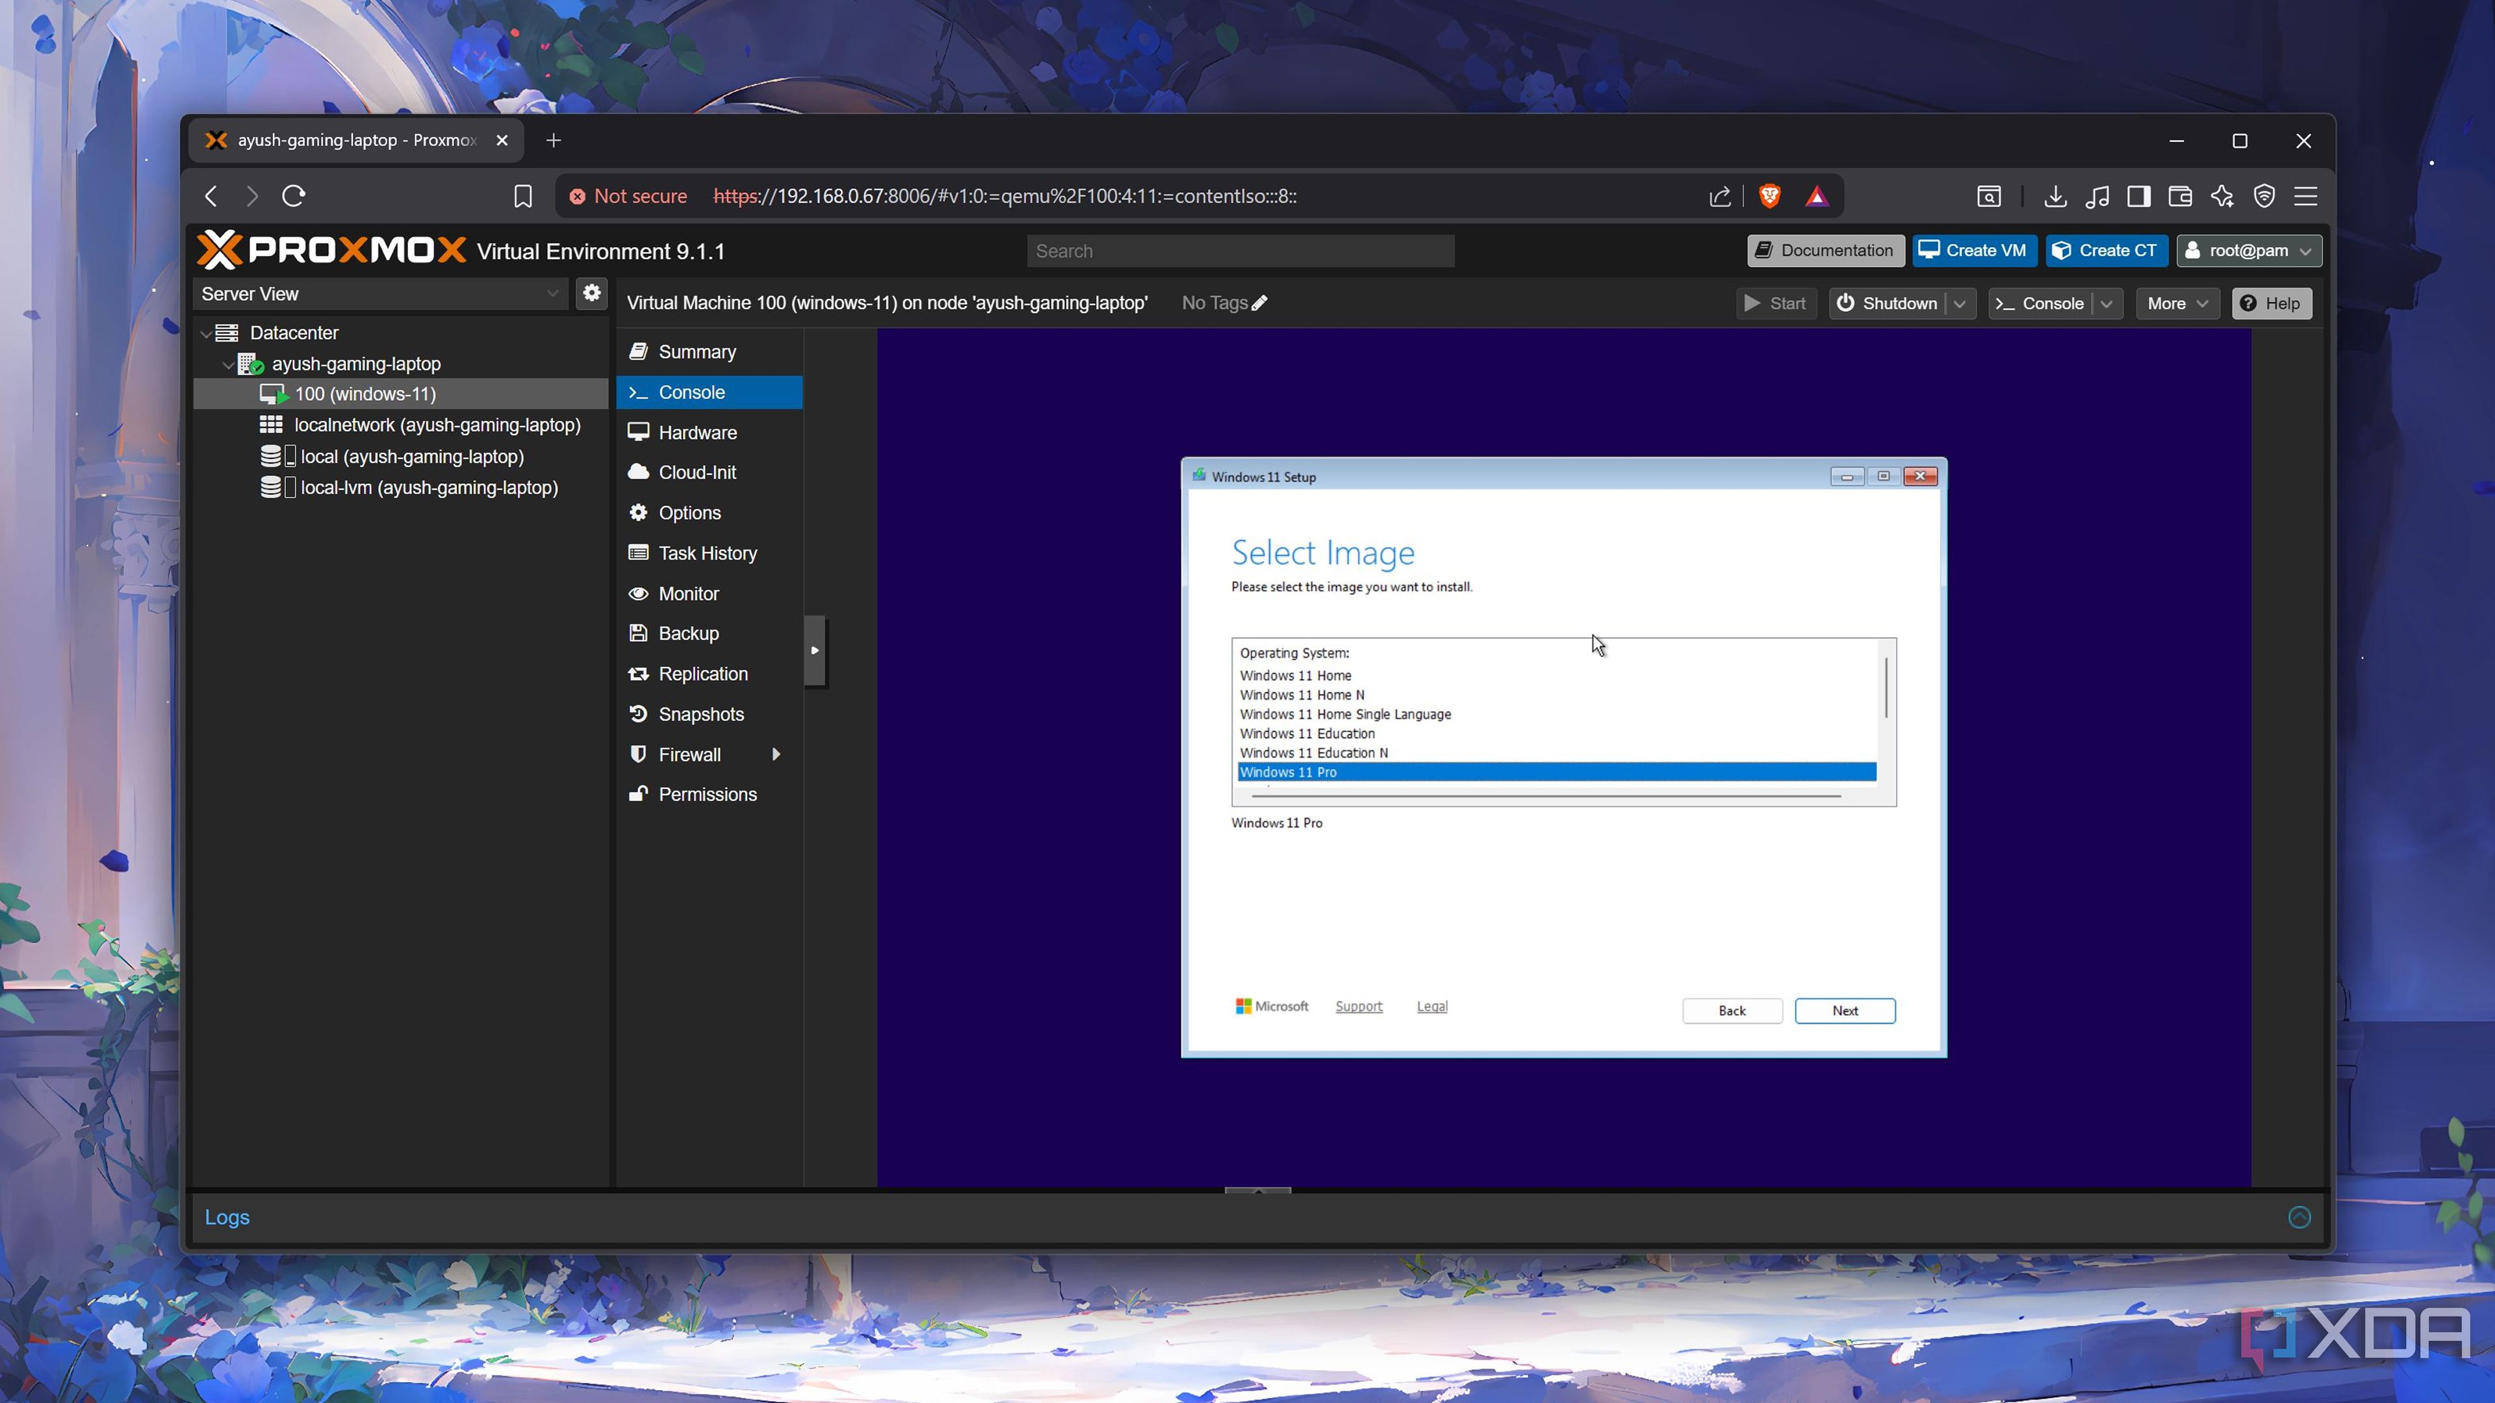Open the More dropdown menu
Image resolution: width=2495 pixels, height=1403 pixels.
(x=2177, y=304)
